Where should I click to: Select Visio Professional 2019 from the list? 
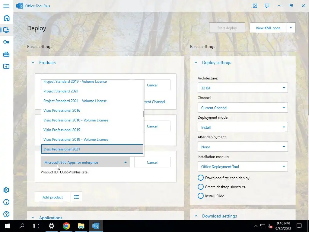(x=92, y=130)
